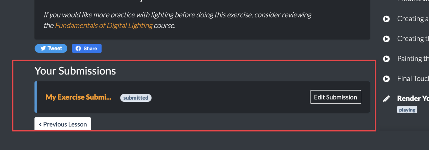Share the lesson via Tweet button
Viewport: 429px width, 150px height.
51,48
